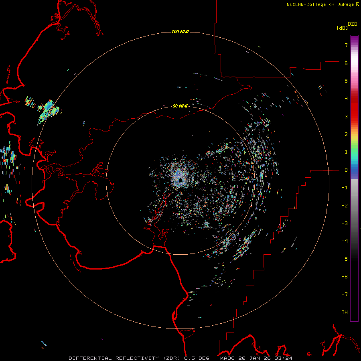This screenshot has width=361, height=361.
Task: Click the [dB] unit label
Action: 343,28
